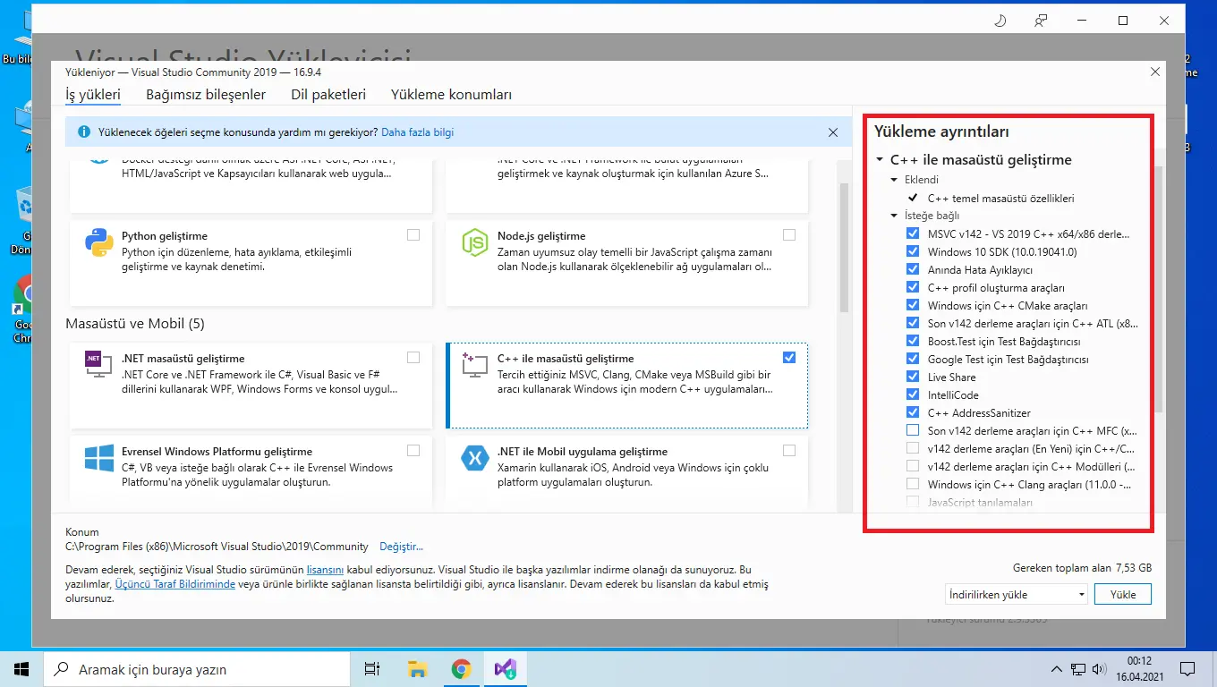This screenshot has height=687, width=1217.
Task: Enable the Python geliştirme workload checkbox
Action: pos(413,235)
